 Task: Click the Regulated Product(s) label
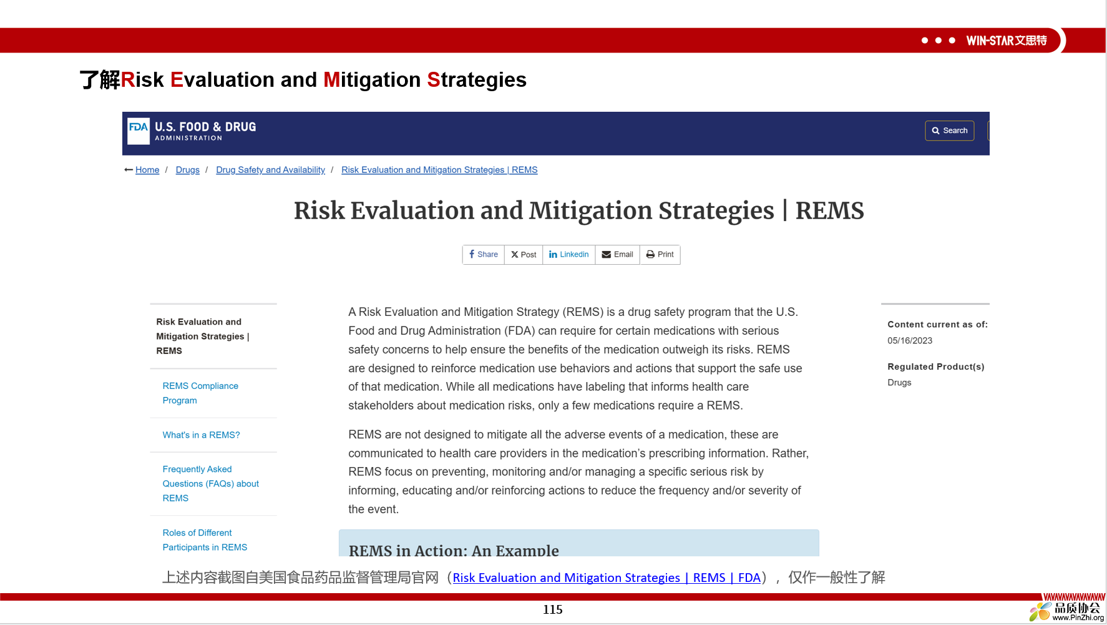pyautogui.click(x=935, y=367)
